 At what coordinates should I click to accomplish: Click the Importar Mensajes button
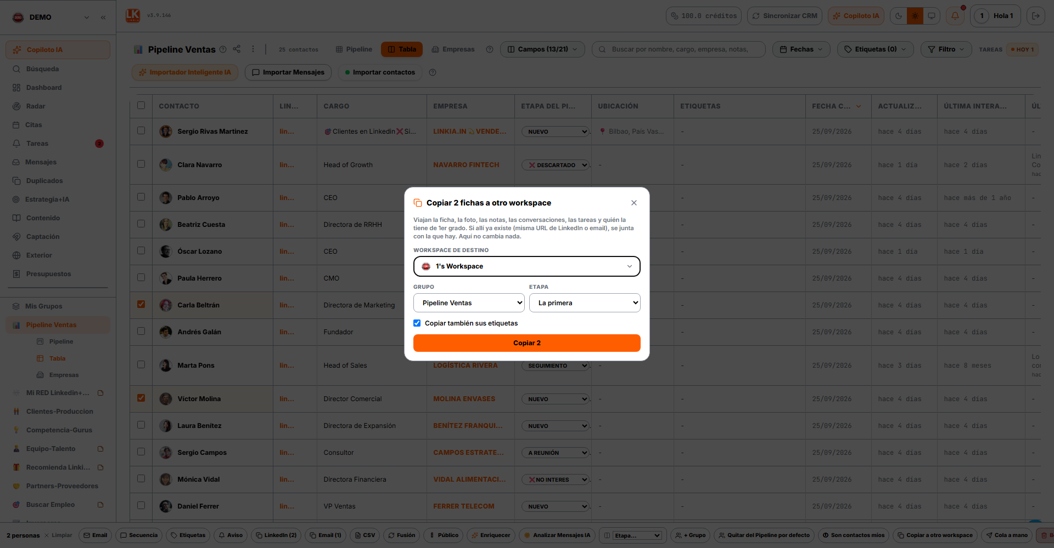tap(288, 72)
